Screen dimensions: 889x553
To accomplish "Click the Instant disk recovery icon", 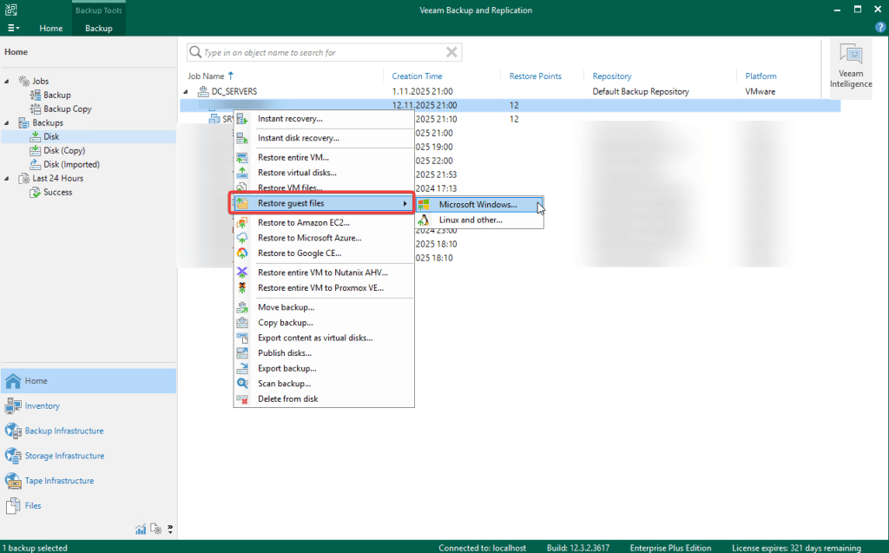I will [x=242, y=138].
